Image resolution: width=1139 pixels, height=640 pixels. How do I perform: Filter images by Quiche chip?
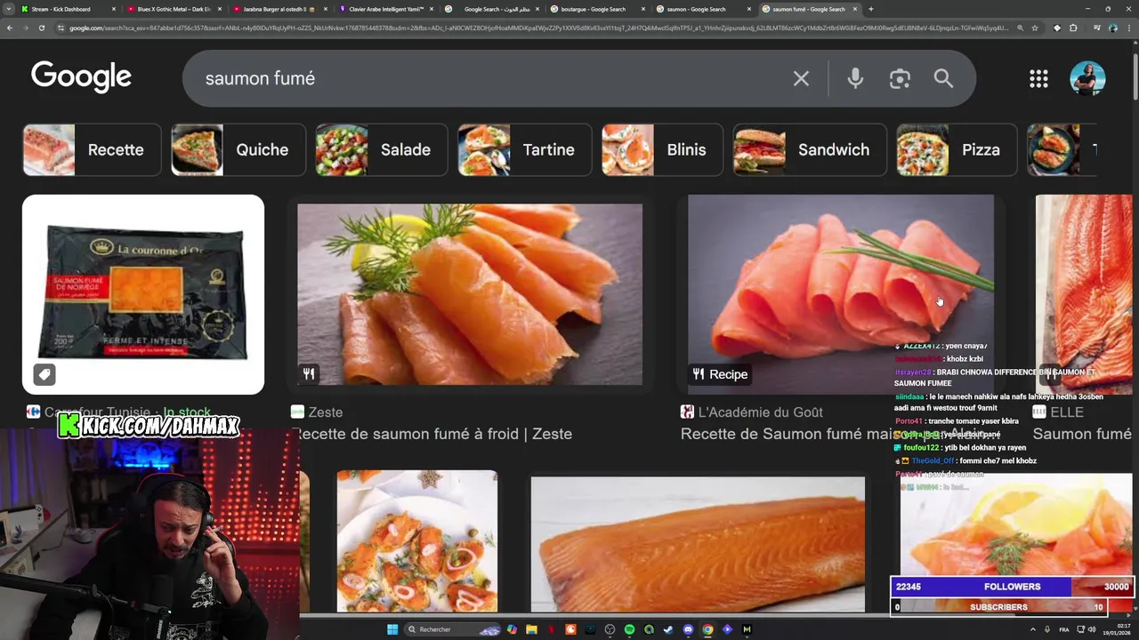[238, 149]
